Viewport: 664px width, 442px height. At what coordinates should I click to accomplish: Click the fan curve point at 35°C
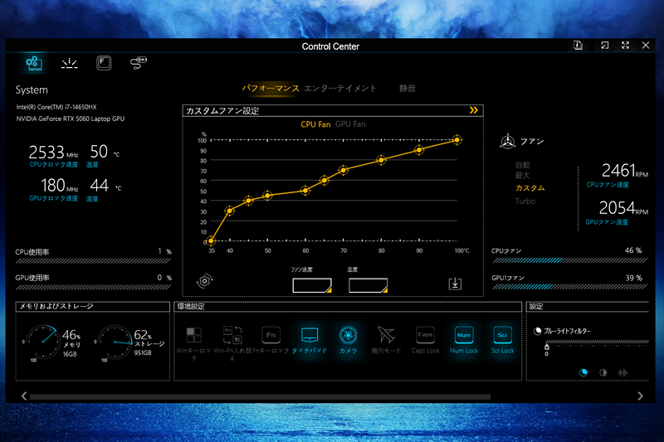(211, 241)
